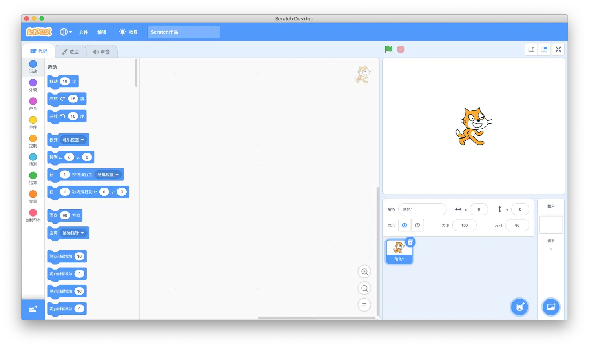Select the 舞台 stage backdrop thumbnail
Image resolution: width=589 pixels, height=348 pixels.
click(551, 225)
